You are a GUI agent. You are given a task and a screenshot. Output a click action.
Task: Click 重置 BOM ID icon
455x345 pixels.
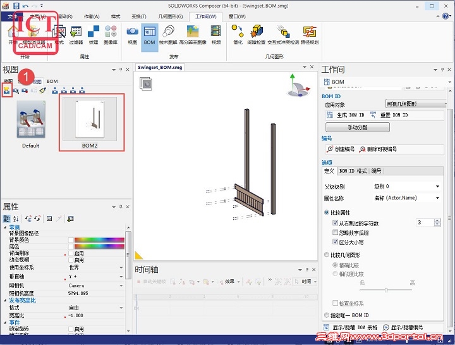(x=373, y=115)
